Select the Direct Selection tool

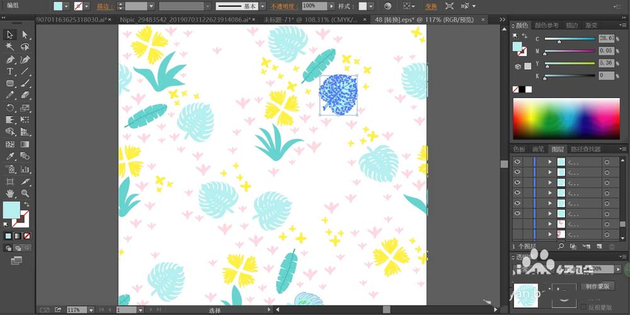coord(25,35)
